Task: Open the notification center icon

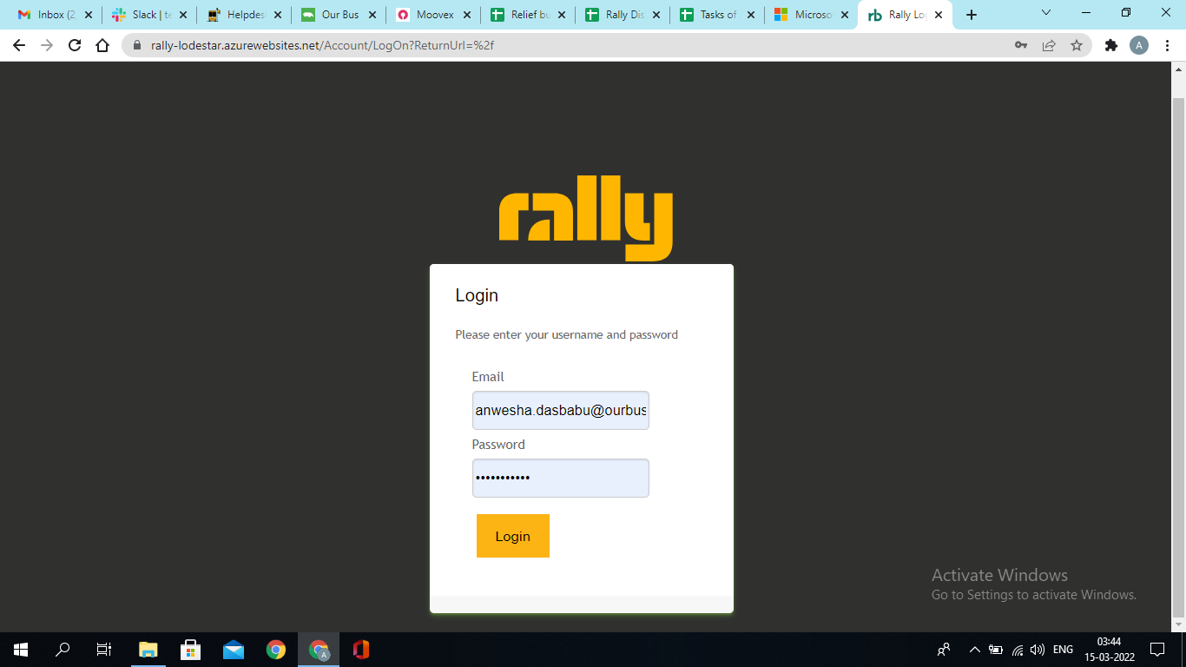Action: coord(1157,650)
